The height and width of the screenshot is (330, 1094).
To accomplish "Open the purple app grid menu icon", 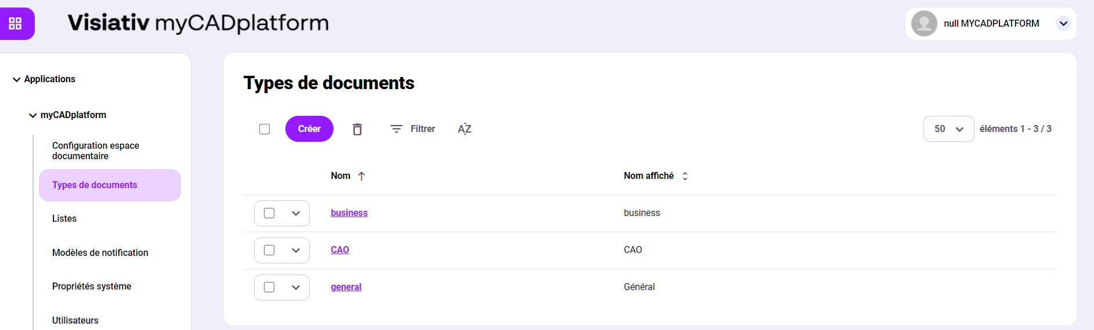I will [16, 24].
